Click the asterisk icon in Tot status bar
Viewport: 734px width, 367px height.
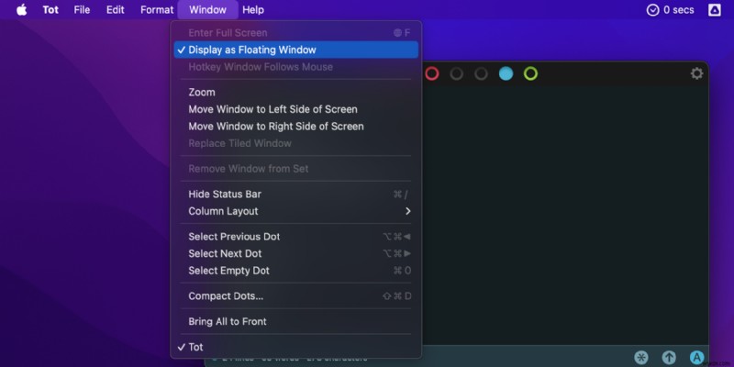[641, 358]
